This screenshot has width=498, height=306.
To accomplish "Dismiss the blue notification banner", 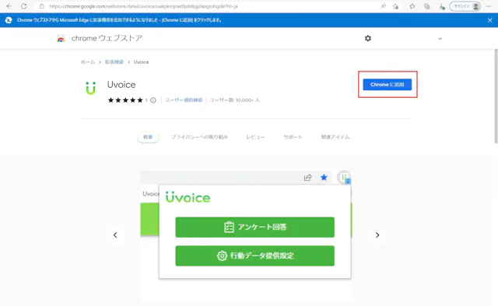I will click(489, 20).
